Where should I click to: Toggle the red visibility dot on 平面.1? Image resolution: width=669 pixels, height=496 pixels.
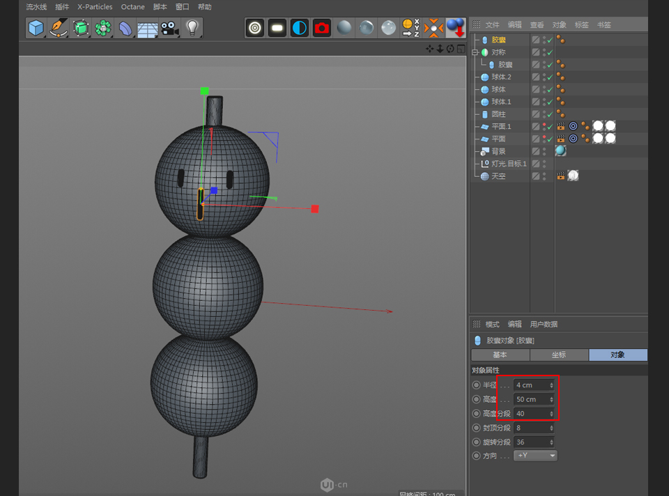pos(544,125)
